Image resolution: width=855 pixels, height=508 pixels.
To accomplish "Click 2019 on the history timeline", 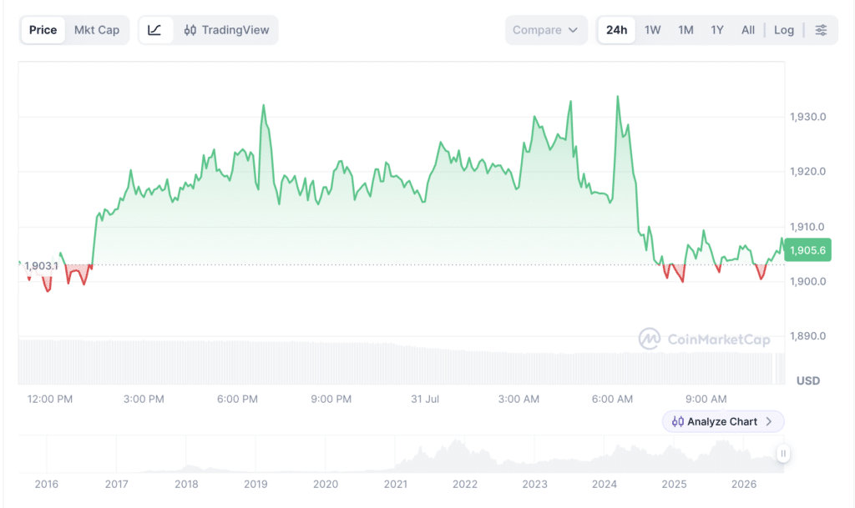I will click(x=255, y=484).
